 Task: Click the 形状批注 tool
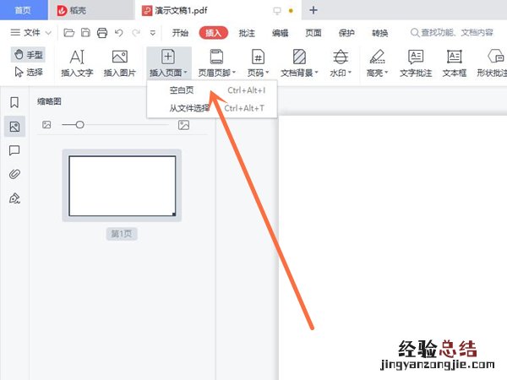point(492,63)
